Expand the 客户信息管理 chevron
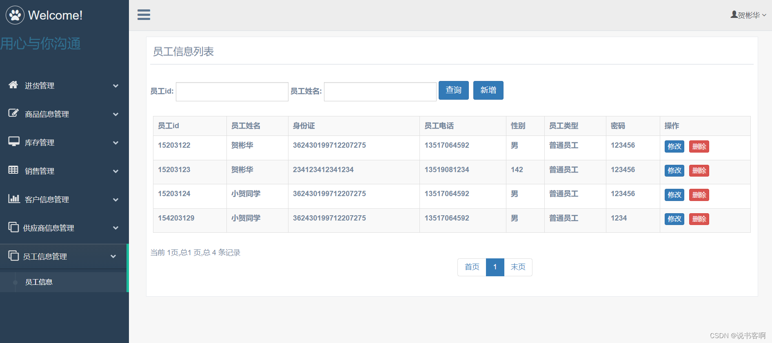Viewport: 772px width, 343px height. 116,200
